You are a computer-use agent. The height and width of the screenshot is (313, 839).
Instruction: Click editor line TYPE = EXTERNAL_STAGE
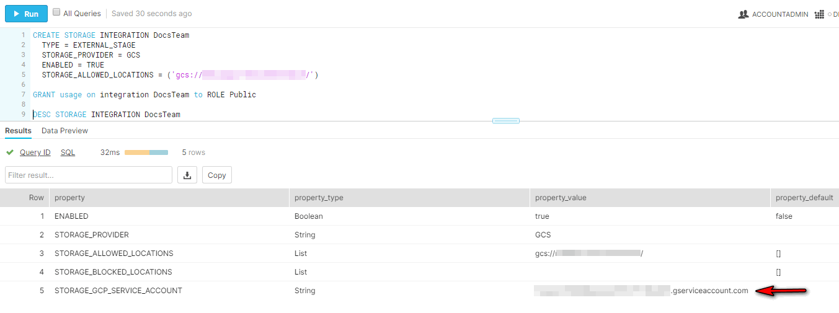[89, 45]
